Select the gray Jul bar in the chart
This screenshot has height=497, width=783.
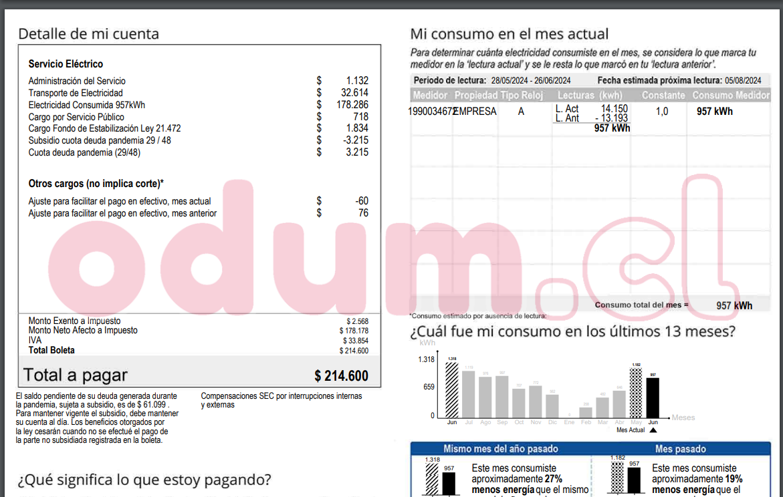469,394
